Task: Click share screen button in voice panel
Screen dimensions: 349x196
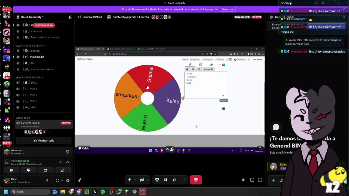Action: coord(29,170)
